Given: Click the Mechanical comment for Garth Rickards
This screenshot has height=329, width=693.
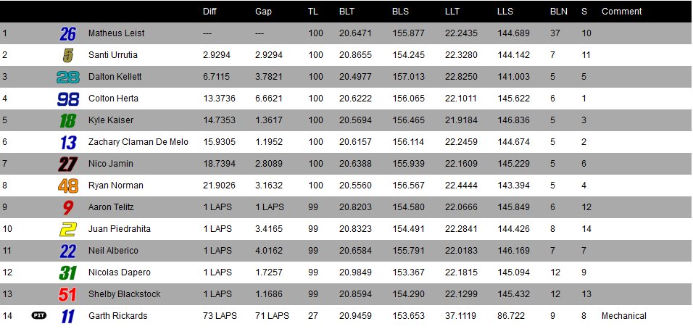Looking at the screenshot, I should (623, 316).
